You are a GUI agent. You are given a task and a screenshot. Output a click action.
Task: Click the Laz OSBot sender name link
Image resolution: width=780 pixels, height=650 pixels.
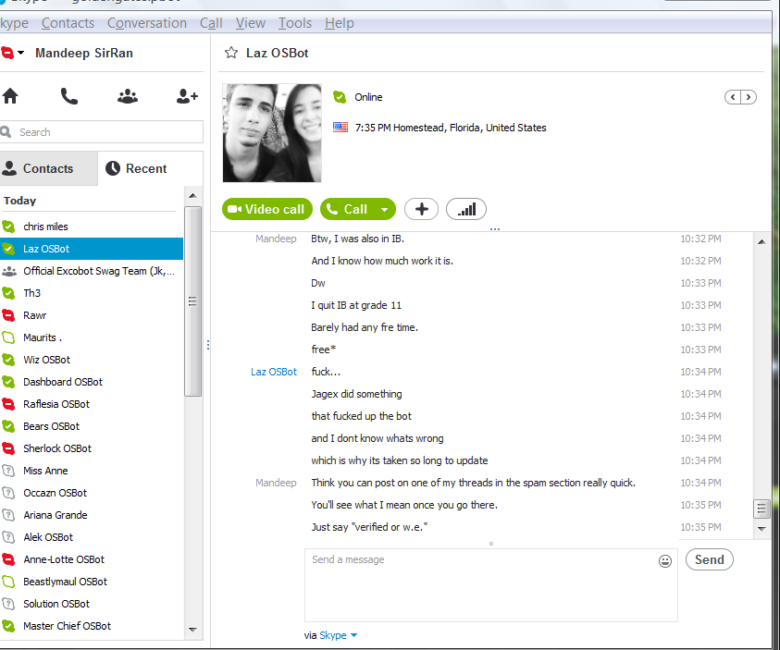pyautogui.click(x=274, y=372)
